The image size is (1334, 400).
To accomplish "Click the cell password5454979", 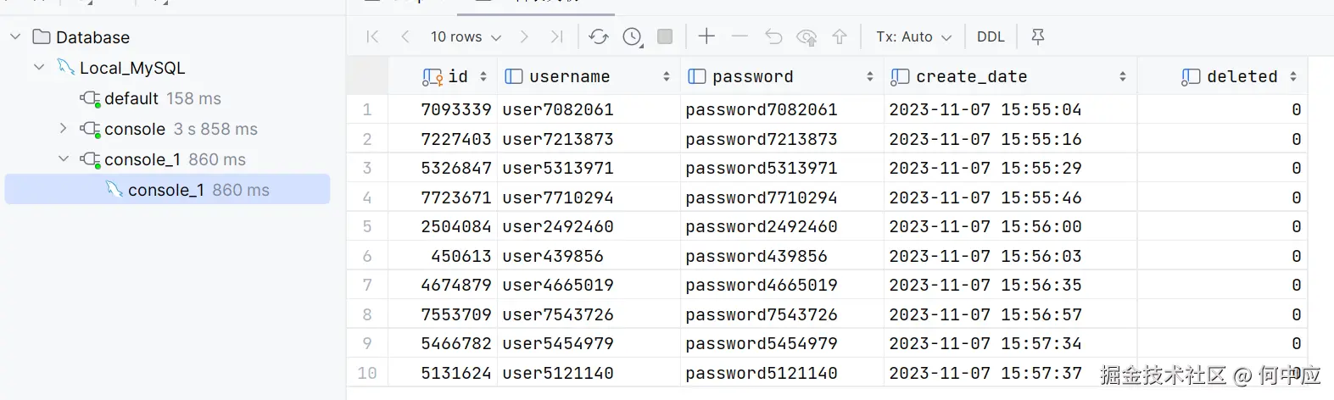I will (782, 343).
